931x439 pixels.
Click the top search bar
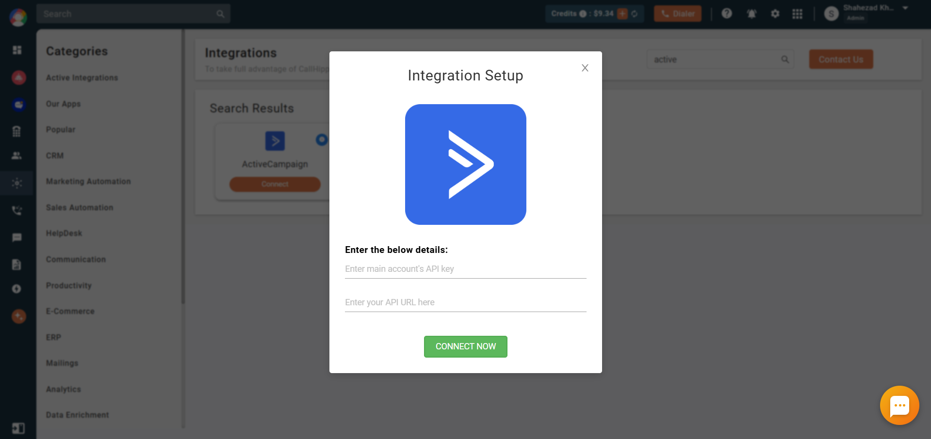pyautogui.click(x=133, y=14)
